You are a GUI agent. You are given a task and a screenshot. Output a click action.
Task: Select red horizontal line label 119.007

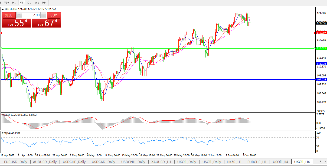321,33
